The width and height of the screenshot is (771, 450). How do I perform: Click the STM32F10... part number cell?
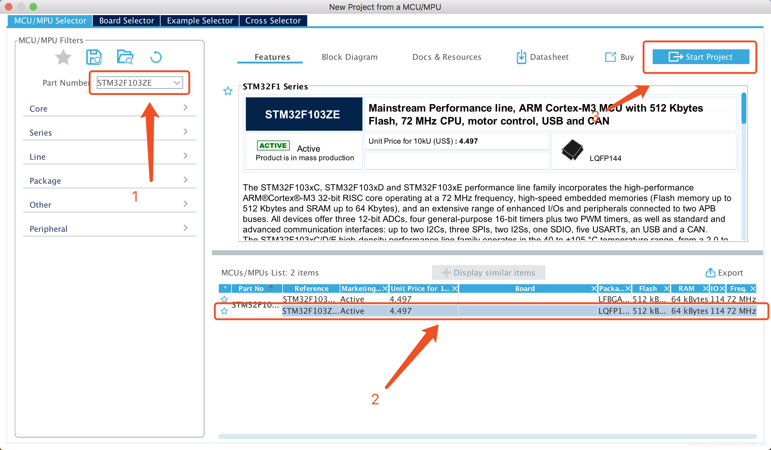pos(256,305)
